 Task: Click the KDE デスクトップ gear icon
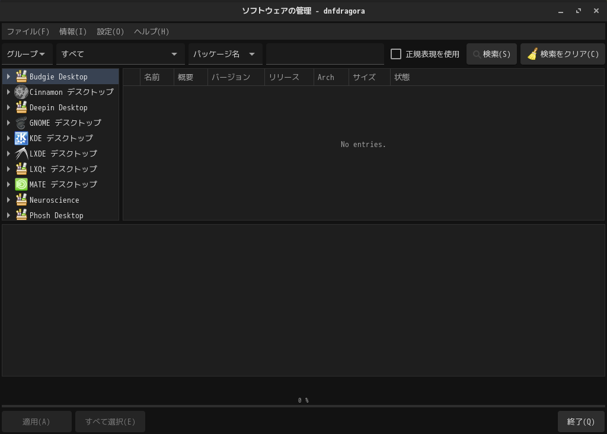tap(21, 138)
